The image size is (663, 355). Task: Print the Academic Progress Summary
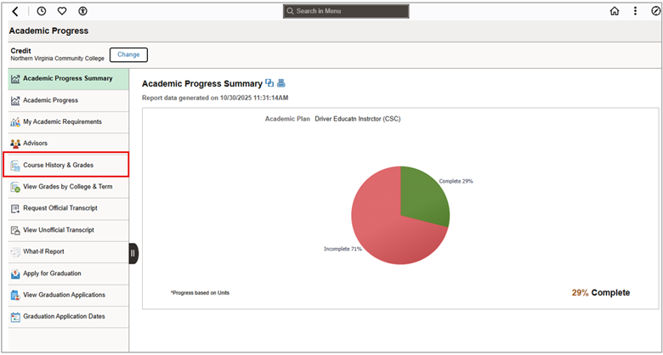281,83
